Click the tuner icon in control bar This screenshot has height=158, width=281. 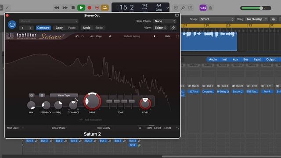tap(183, 8)
